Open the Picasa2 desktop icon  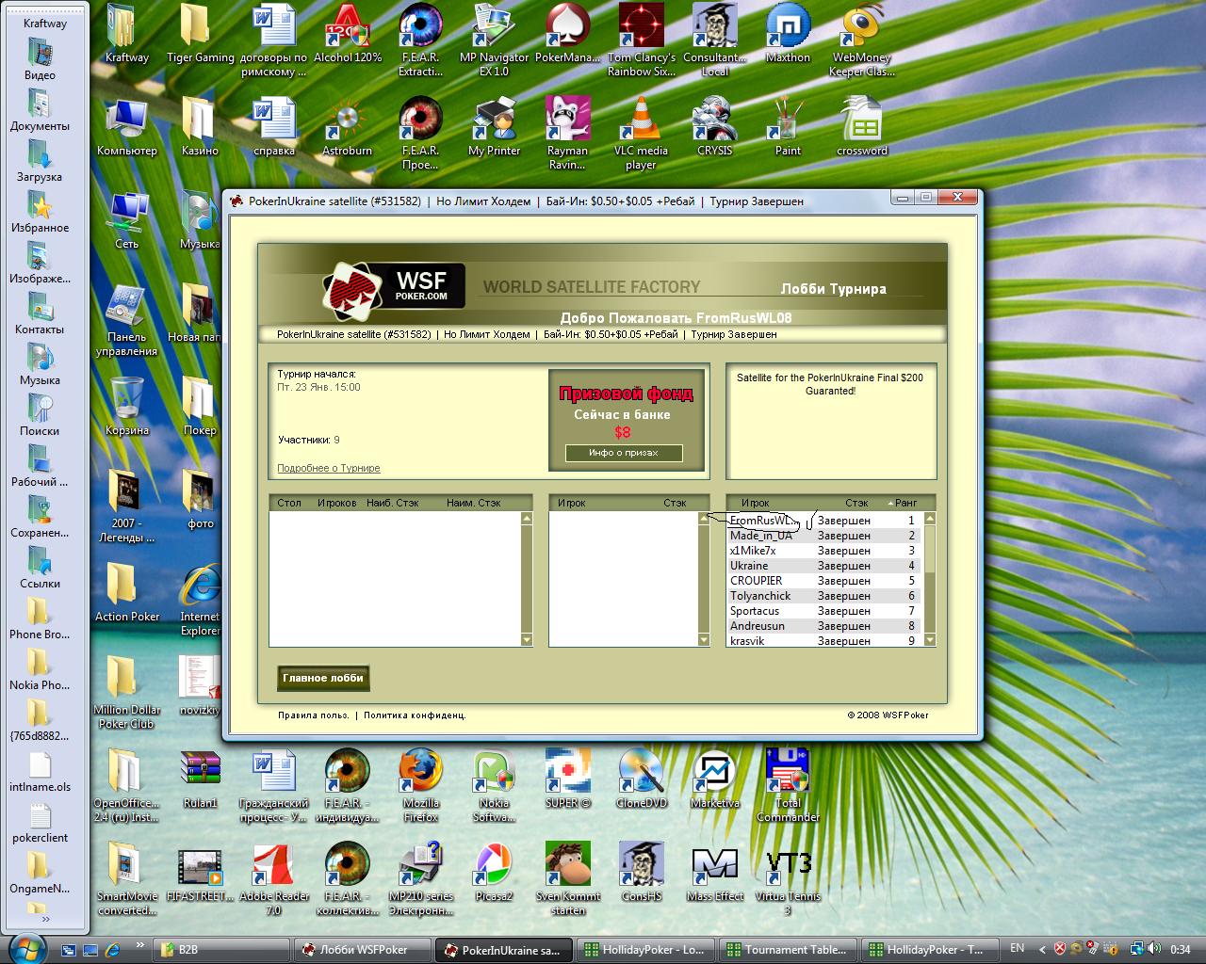[x=494, y=866]
